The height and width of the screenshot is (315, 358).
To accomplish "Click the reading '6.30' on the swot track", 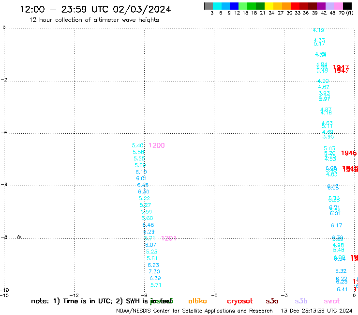I will (x=144, y=191).
